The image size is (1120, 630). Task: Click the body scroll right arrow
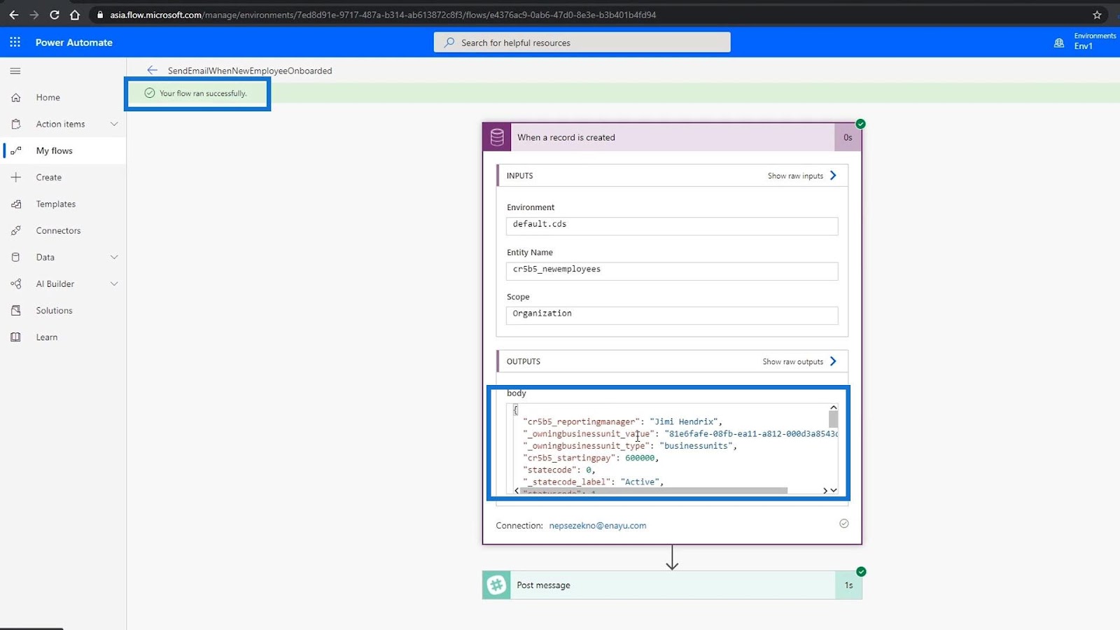[x=825, y=491]
